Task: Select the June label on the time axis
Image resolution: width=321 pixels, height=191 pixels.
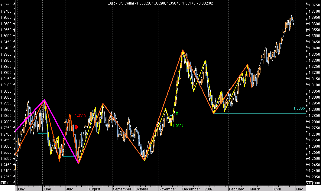Action: 47,189
